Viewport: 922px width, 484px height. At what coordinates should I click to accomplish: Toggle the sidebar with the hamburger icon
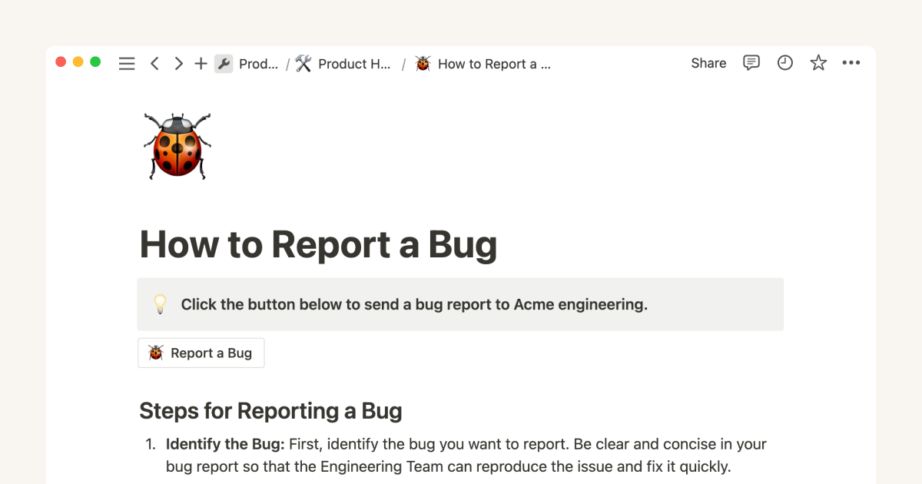pos(127,64)
